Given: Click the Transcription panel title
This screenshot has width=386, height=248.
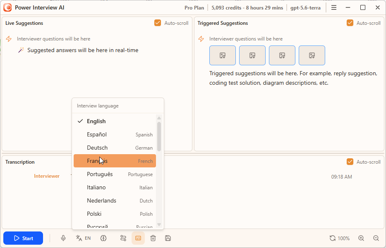Looking at the screenshot, I should tap(20, 162).
